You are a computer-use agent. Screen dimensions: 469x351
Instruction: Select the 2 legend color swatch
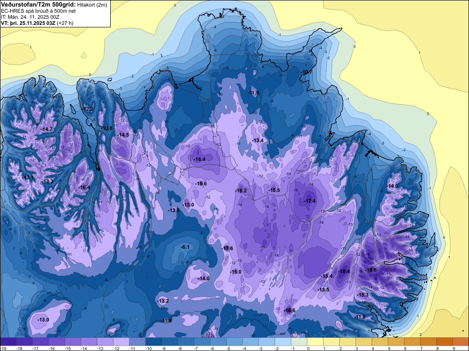(x=347, y=342)
